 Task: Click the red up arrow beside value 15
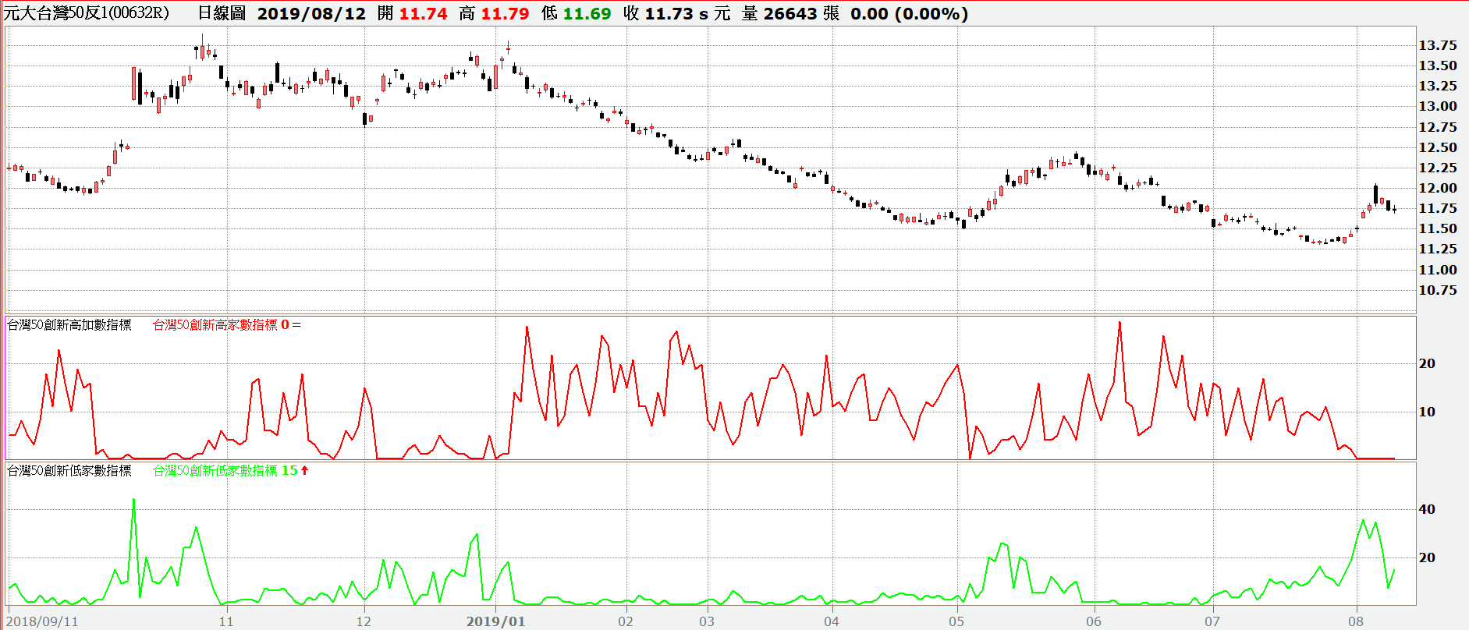click(305, 470)
